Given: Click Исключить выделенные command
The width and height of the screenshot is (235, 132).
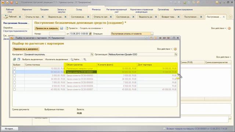Looking at the screenshot, I should coord(57,59).
